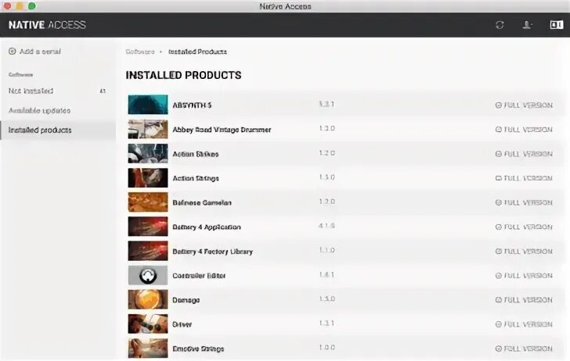Open Battery 4 Factory Library thumbnail
Viewport: 570px width, 361px height.
[x=148, y=251]
